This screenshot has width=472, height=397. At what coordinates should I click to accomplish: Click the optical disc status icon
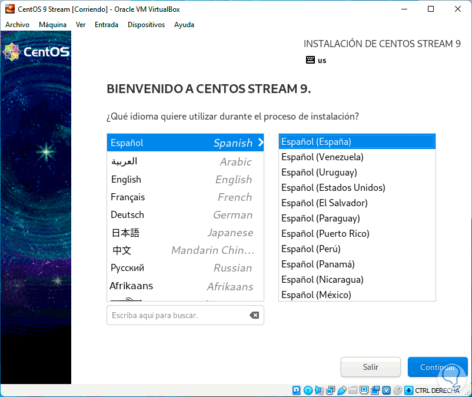(308, 391)
